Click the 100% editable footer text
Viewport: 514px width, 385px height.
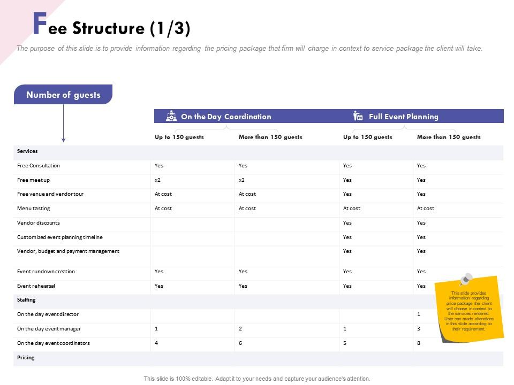(x=257, y=379)
